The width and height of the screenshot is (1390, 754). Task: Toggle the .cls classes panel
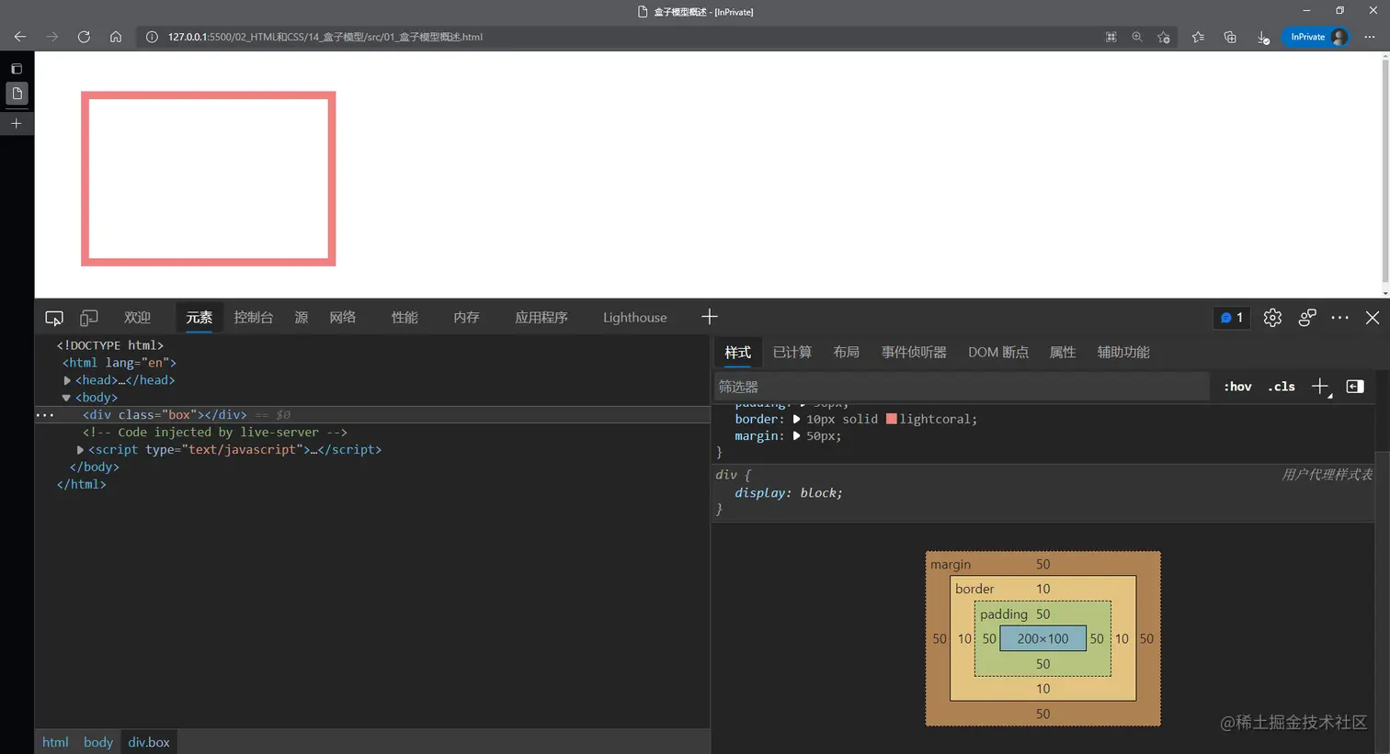click(x=1282, y=387)
